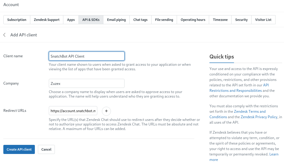Follow the Learn more link

click(244, 157)
